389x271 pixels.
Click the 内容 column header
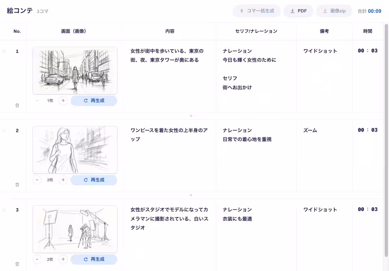(x=170, y=31)
